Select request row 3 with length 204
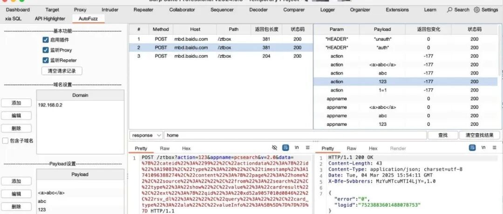Viewport: 503px width, 214px height. coord(221,56)
